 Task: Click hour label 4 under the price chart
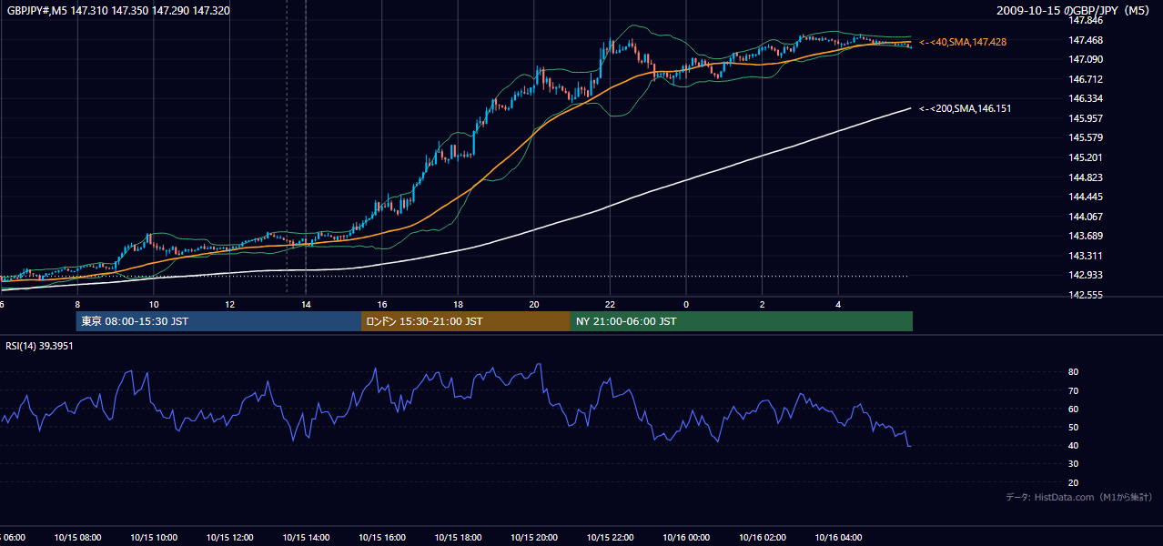tap(838, 304)
